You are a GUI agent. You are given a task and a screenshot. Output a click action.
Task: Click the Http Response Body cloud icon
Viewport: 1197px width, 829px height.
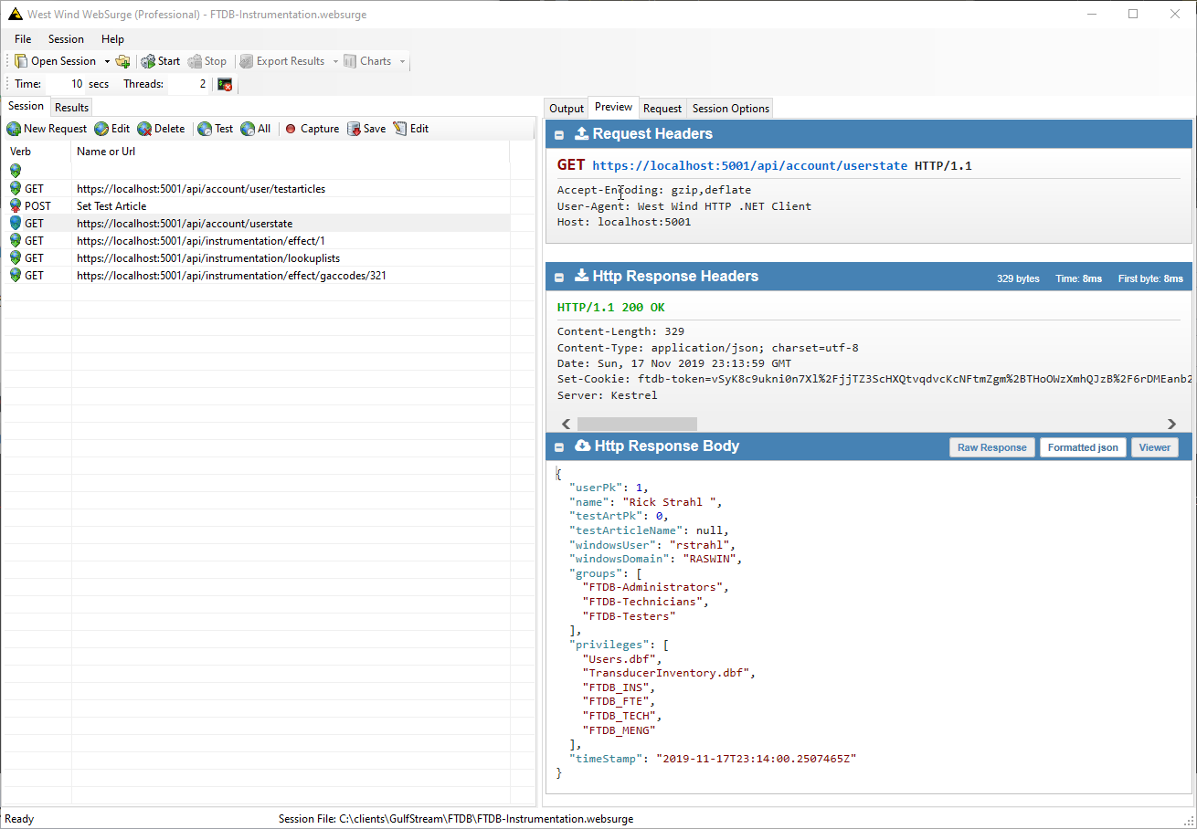582,446
